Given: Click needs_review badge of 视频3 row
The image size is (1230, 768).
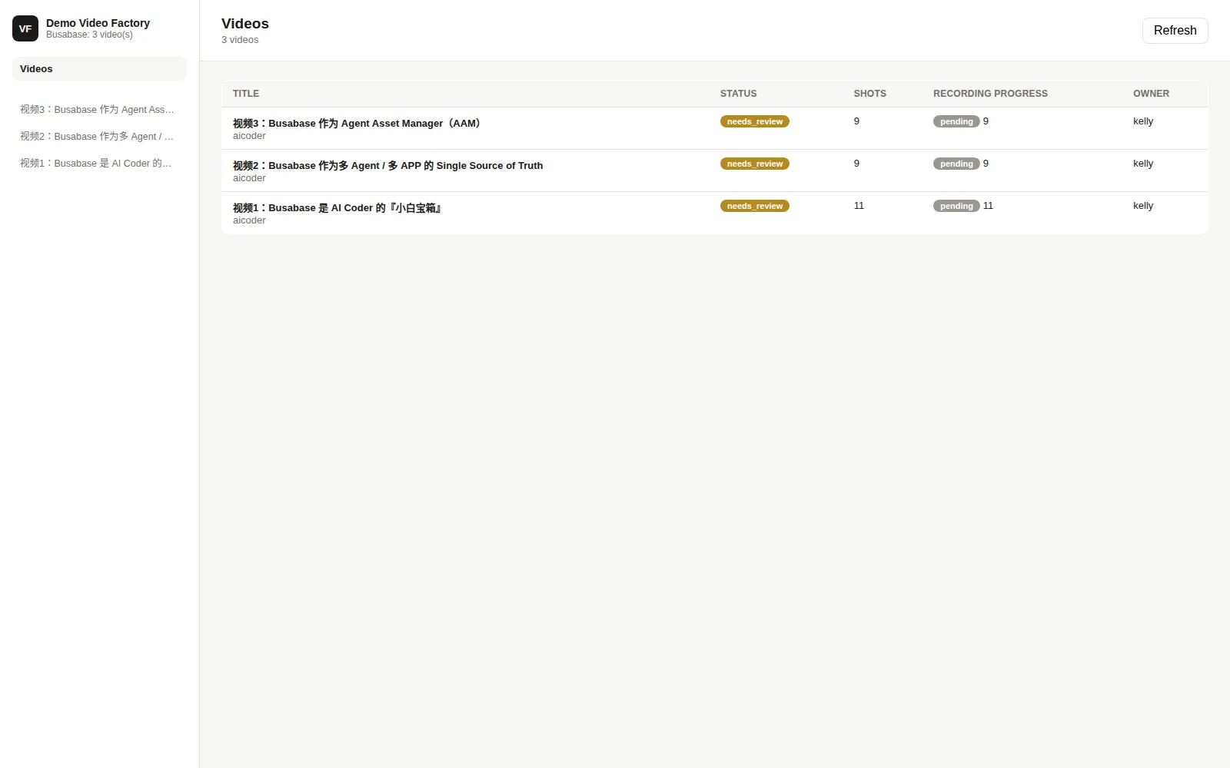Looking at the screenshot, I should click(x=754, y=121).
